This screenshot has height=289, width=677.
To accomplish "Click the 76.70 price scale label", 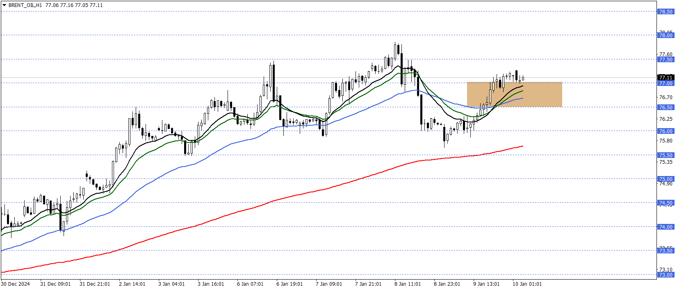I will [666, 97].
